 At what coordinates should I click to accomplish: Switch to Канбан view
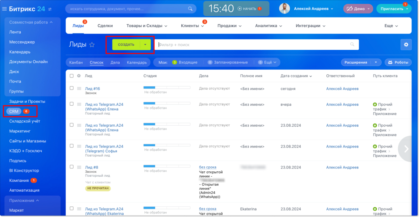click(x=76, y=62)
